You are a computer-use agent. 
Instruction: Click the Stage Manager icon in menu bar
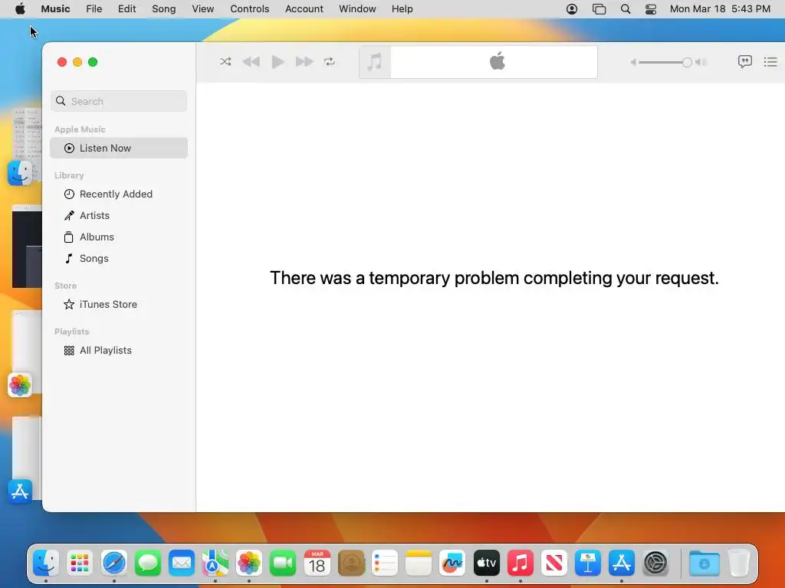click(599, 9)
